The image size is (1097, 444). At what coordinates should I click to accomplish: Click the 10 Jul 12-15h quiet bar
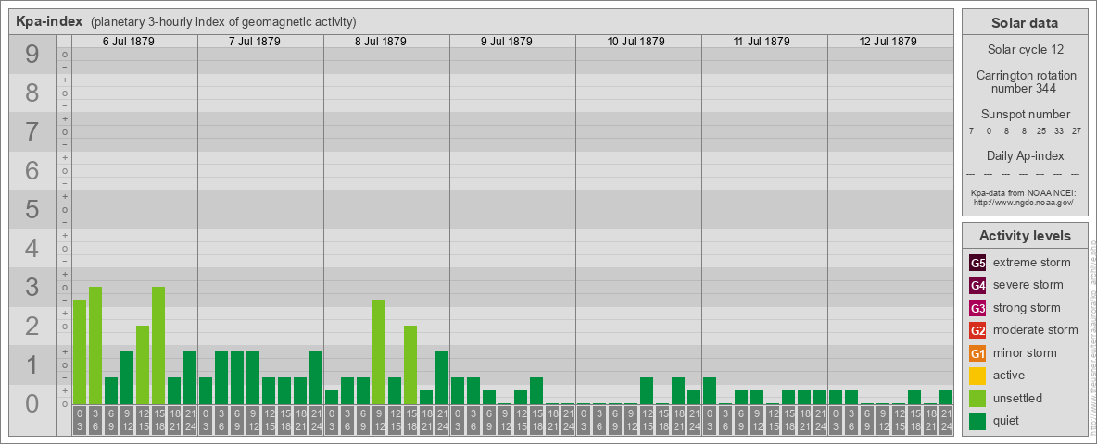pyautogui.click(x=647, y=391)
